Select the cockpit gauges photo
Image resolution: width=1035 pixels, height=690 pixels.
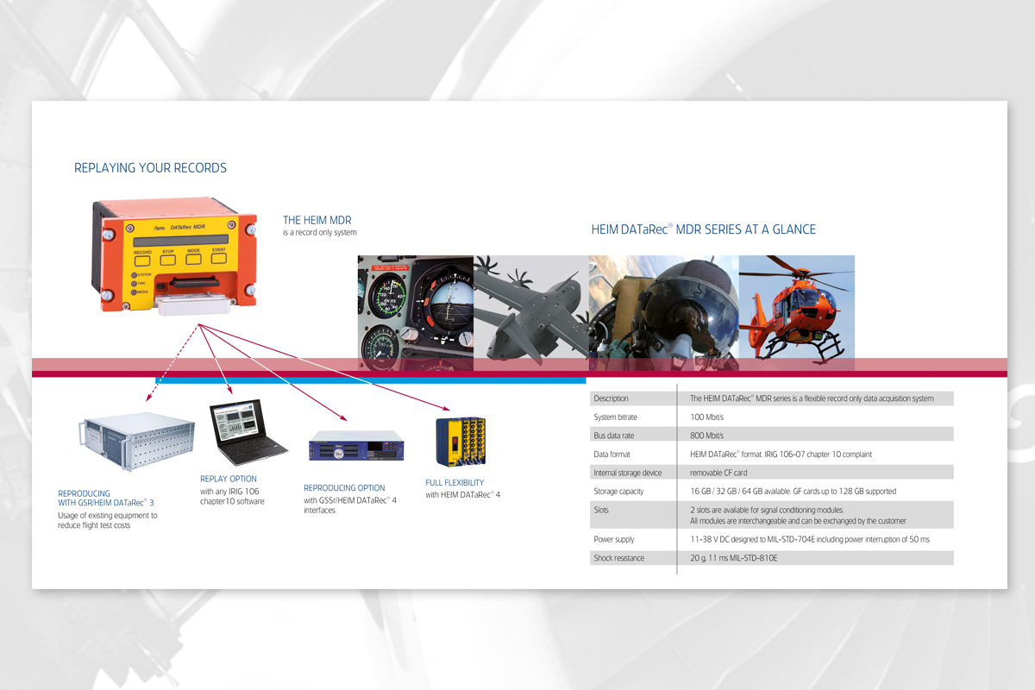click(416, 313)
